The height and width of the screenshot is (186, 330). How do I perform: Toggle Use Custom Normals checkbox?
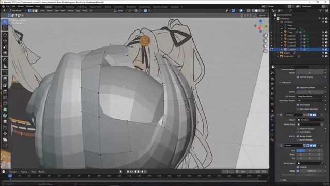pyautogui.click(x=298, y=109)
